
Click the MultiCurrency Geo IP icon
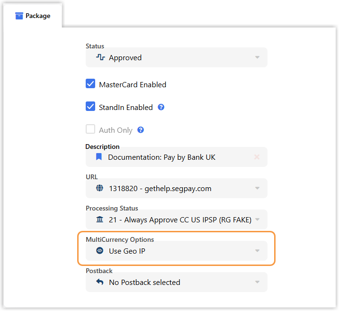pos(100,251)
